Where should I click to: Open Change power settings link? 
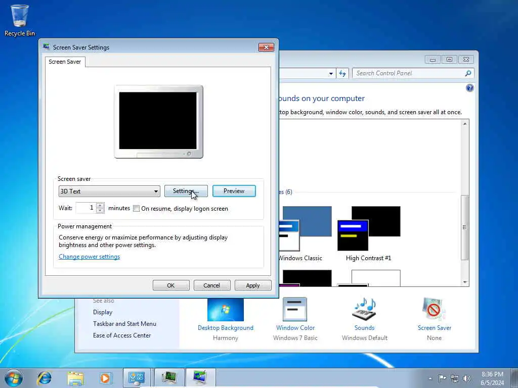89,257
